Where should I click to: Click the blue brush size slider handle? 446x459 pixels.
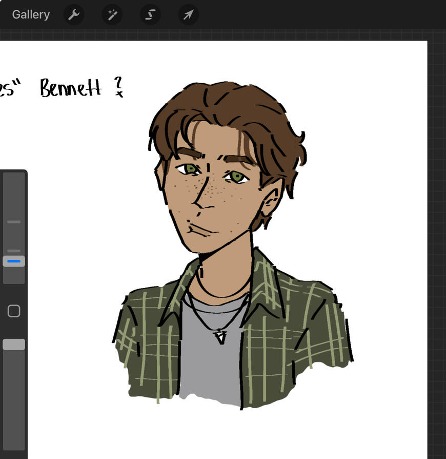(x=14, y=261)
